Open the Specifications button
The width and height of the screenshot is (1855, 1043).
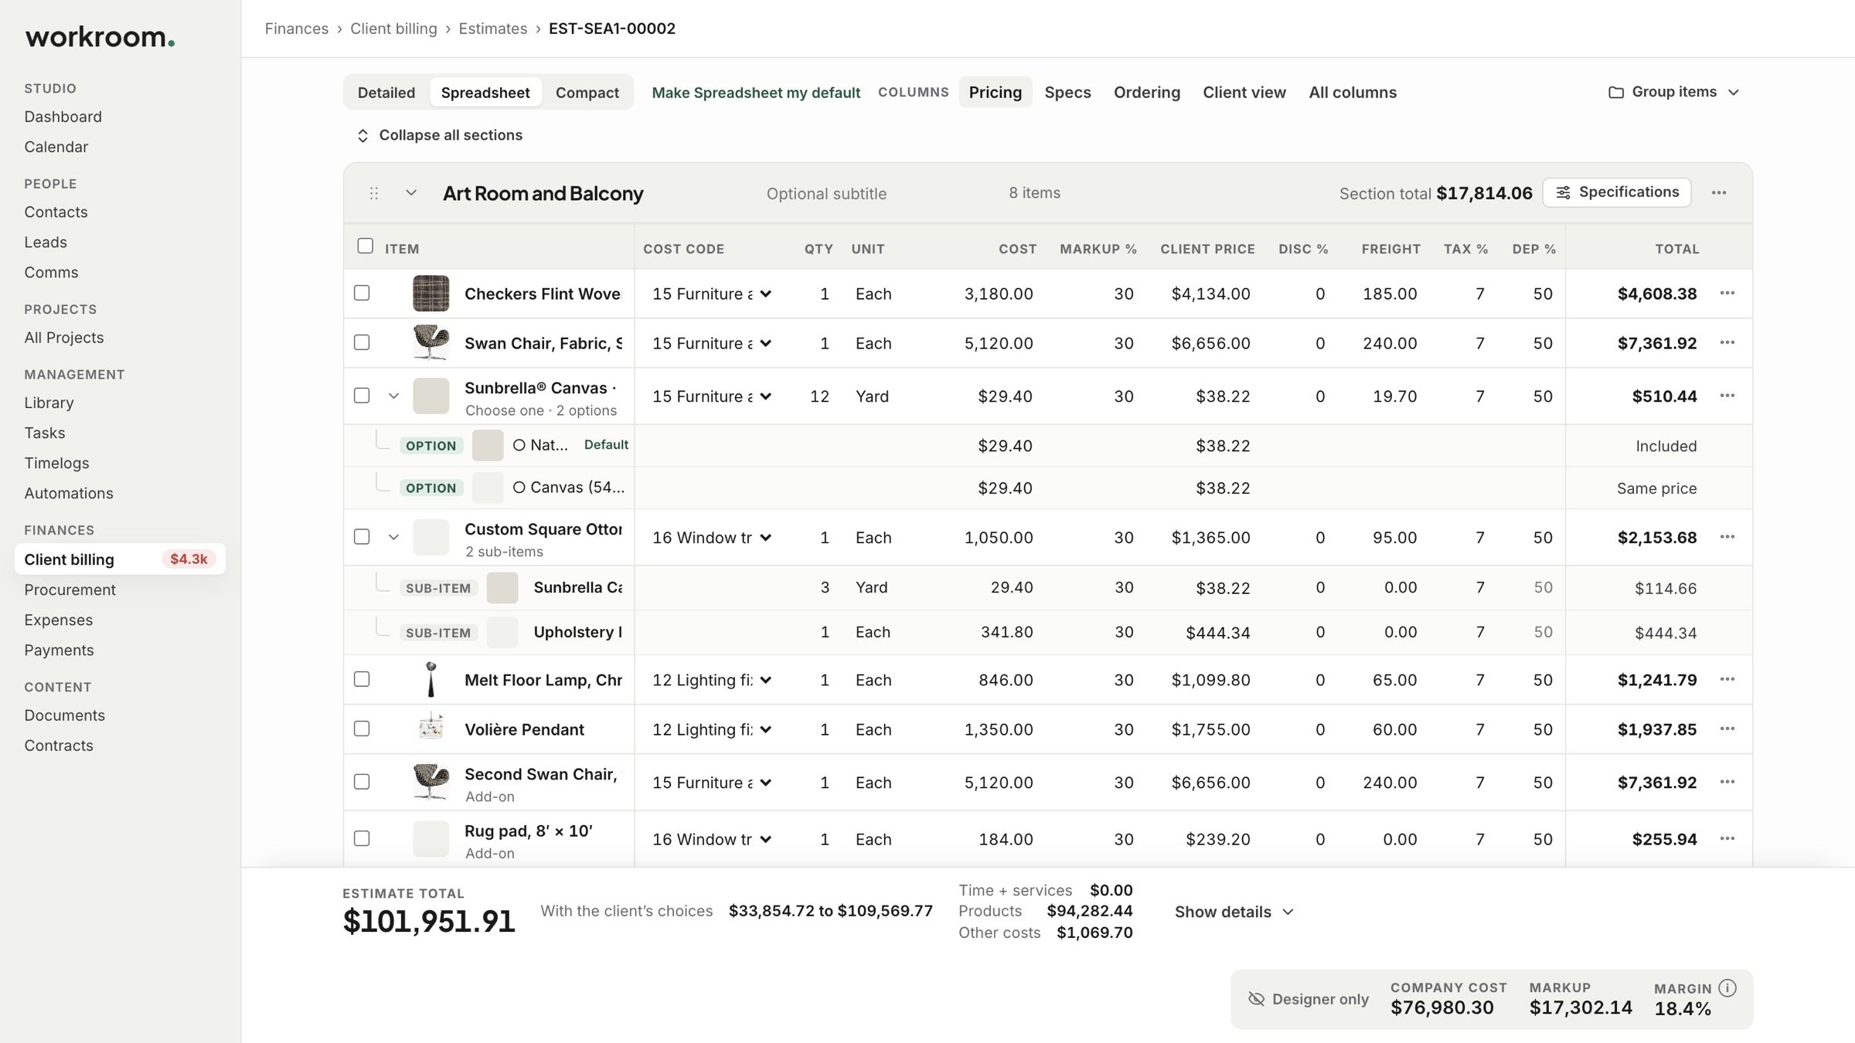click(x=1617, y=192)
